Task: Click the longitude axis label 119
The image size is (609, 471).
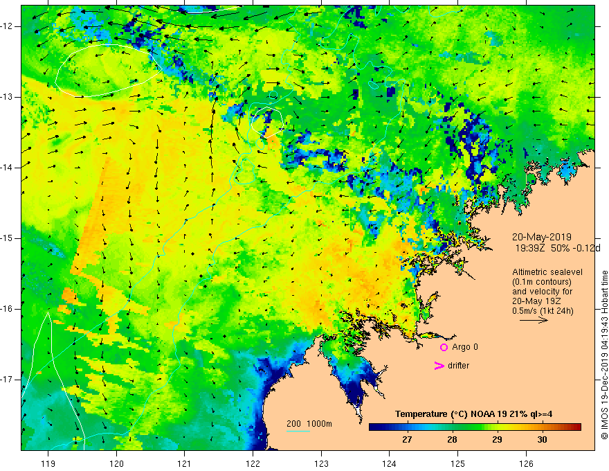Action: (48, 463)
